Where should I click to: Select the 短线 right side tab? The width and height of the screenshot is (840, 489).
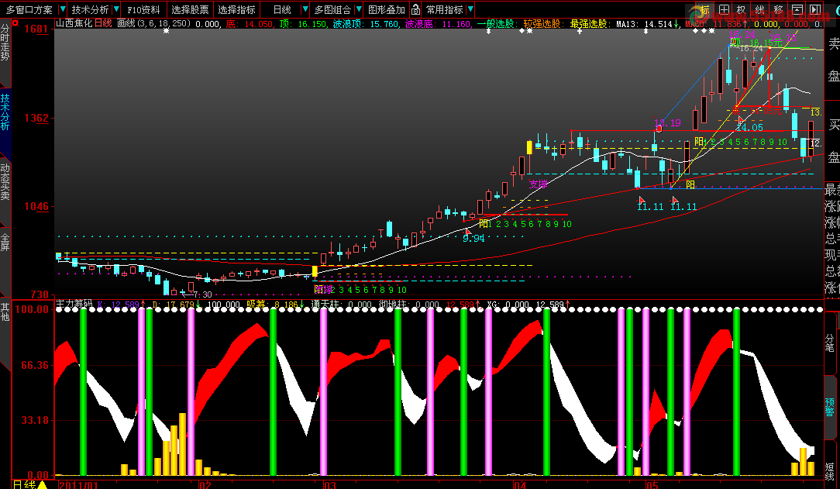click(830, 471)
